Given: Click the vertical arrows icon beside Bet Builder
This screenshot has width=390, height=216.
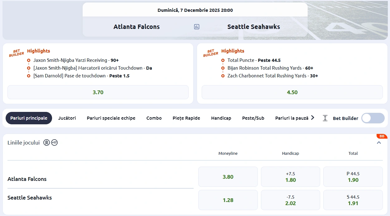Looking at the screenshot, I should coord(325,118).
